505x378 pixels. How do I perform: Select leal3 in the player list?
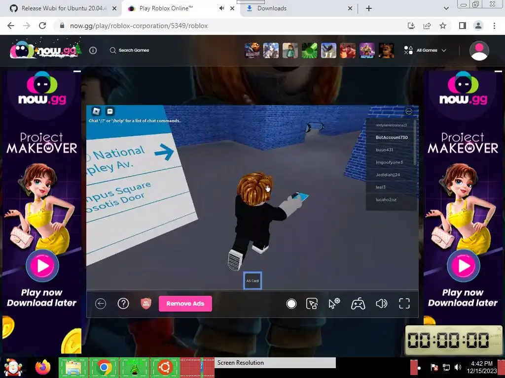point(391,187)
